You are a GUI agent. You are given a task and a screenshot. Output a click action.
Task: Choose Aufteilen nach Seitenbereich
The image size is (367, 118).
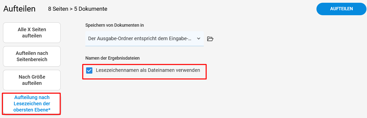32,56
